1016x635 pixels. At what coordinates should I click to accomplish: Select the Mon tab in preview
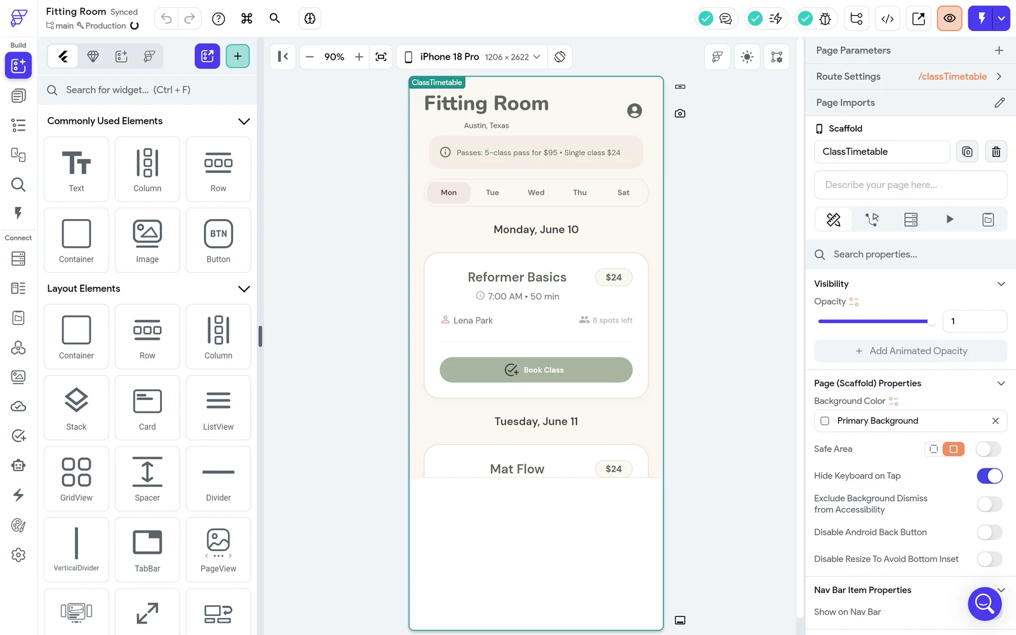(x=449, y=192)
